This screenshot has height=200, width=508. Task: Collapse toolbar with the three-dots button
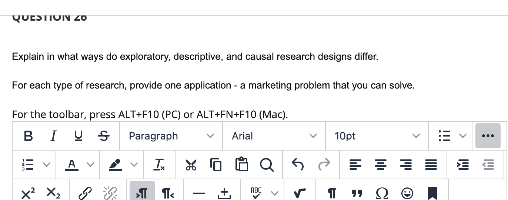pos(488,136)
